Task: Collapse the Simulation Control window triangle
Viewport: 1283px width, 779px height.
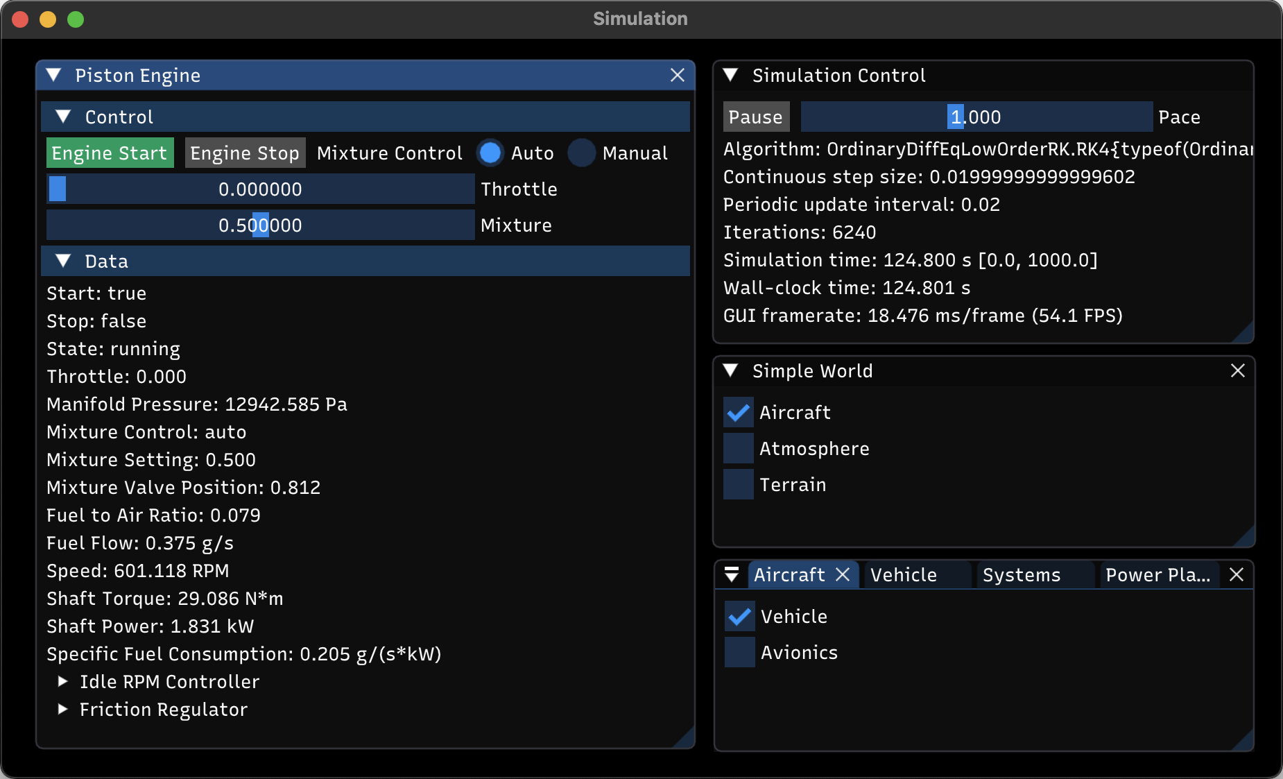Action: [x=730, y=76]
